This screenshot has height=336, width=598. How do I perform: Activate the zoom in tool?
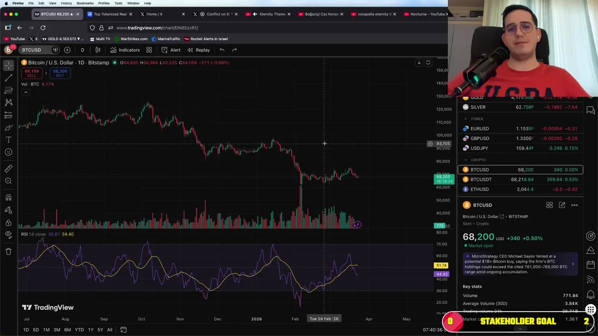pyautogui.click(x=8, y=181)
